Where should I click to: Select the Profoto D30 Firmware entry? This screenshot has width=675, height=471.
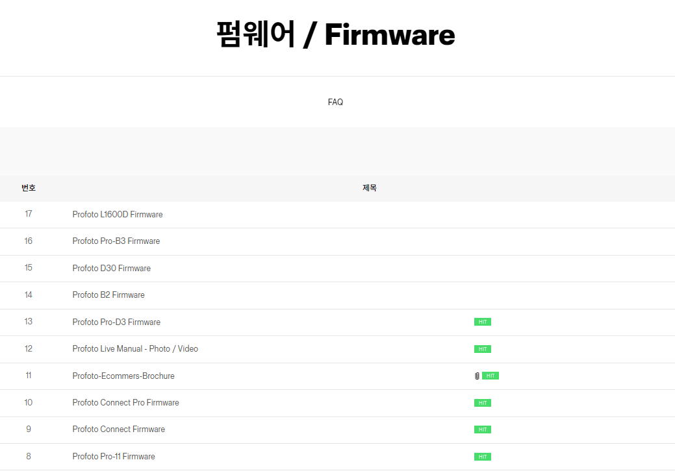click(111, 268)
